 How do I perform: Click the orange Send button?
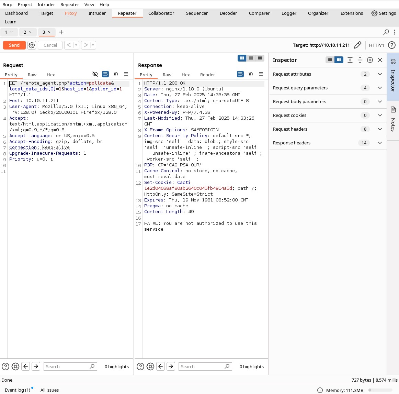tap(14, 45)
